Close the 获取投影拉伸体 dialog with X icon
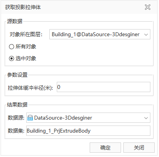The height and width of the screenshot is (157, 159). tap(148, 7)
